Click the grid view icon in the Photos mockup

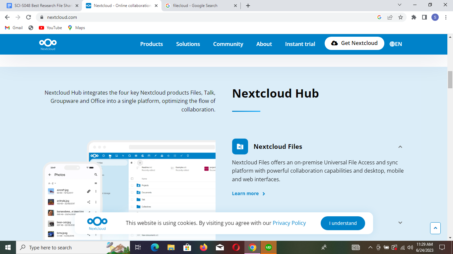pyautogui.click(x=96, y=183)
